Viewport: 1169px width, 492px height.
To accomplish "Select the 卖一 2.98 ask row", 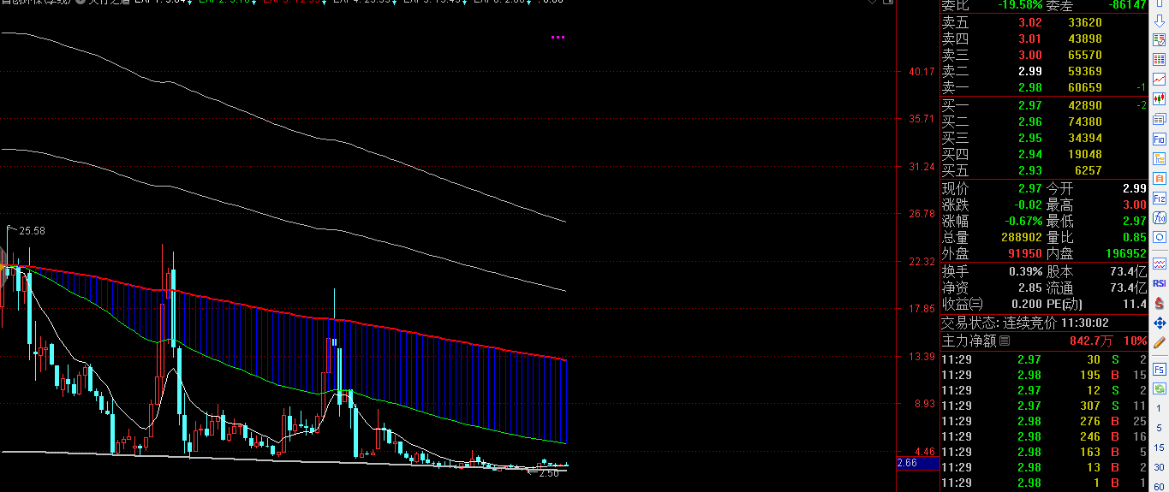I will click(1043, 88).
